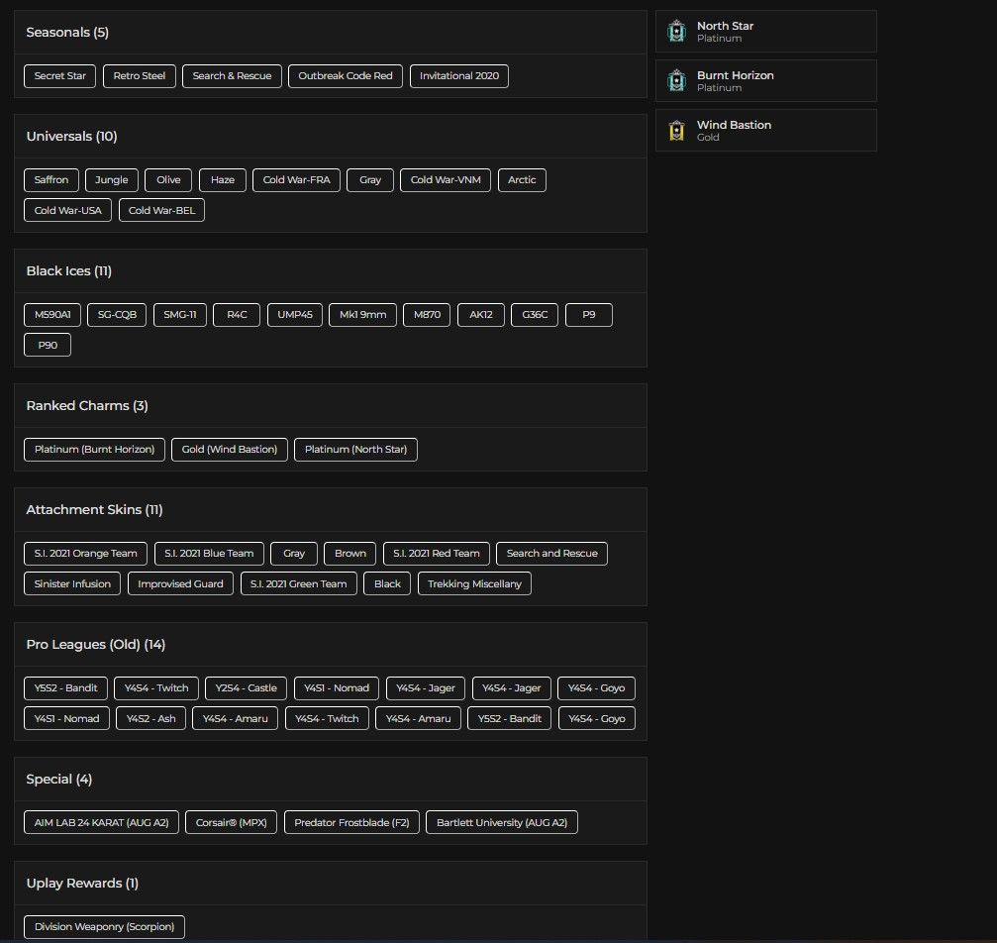Image resolution: width=997 pixels, height=943 pixels.
Task: Select the UMP45 Black Ice tag
Action: click(295, 315)
